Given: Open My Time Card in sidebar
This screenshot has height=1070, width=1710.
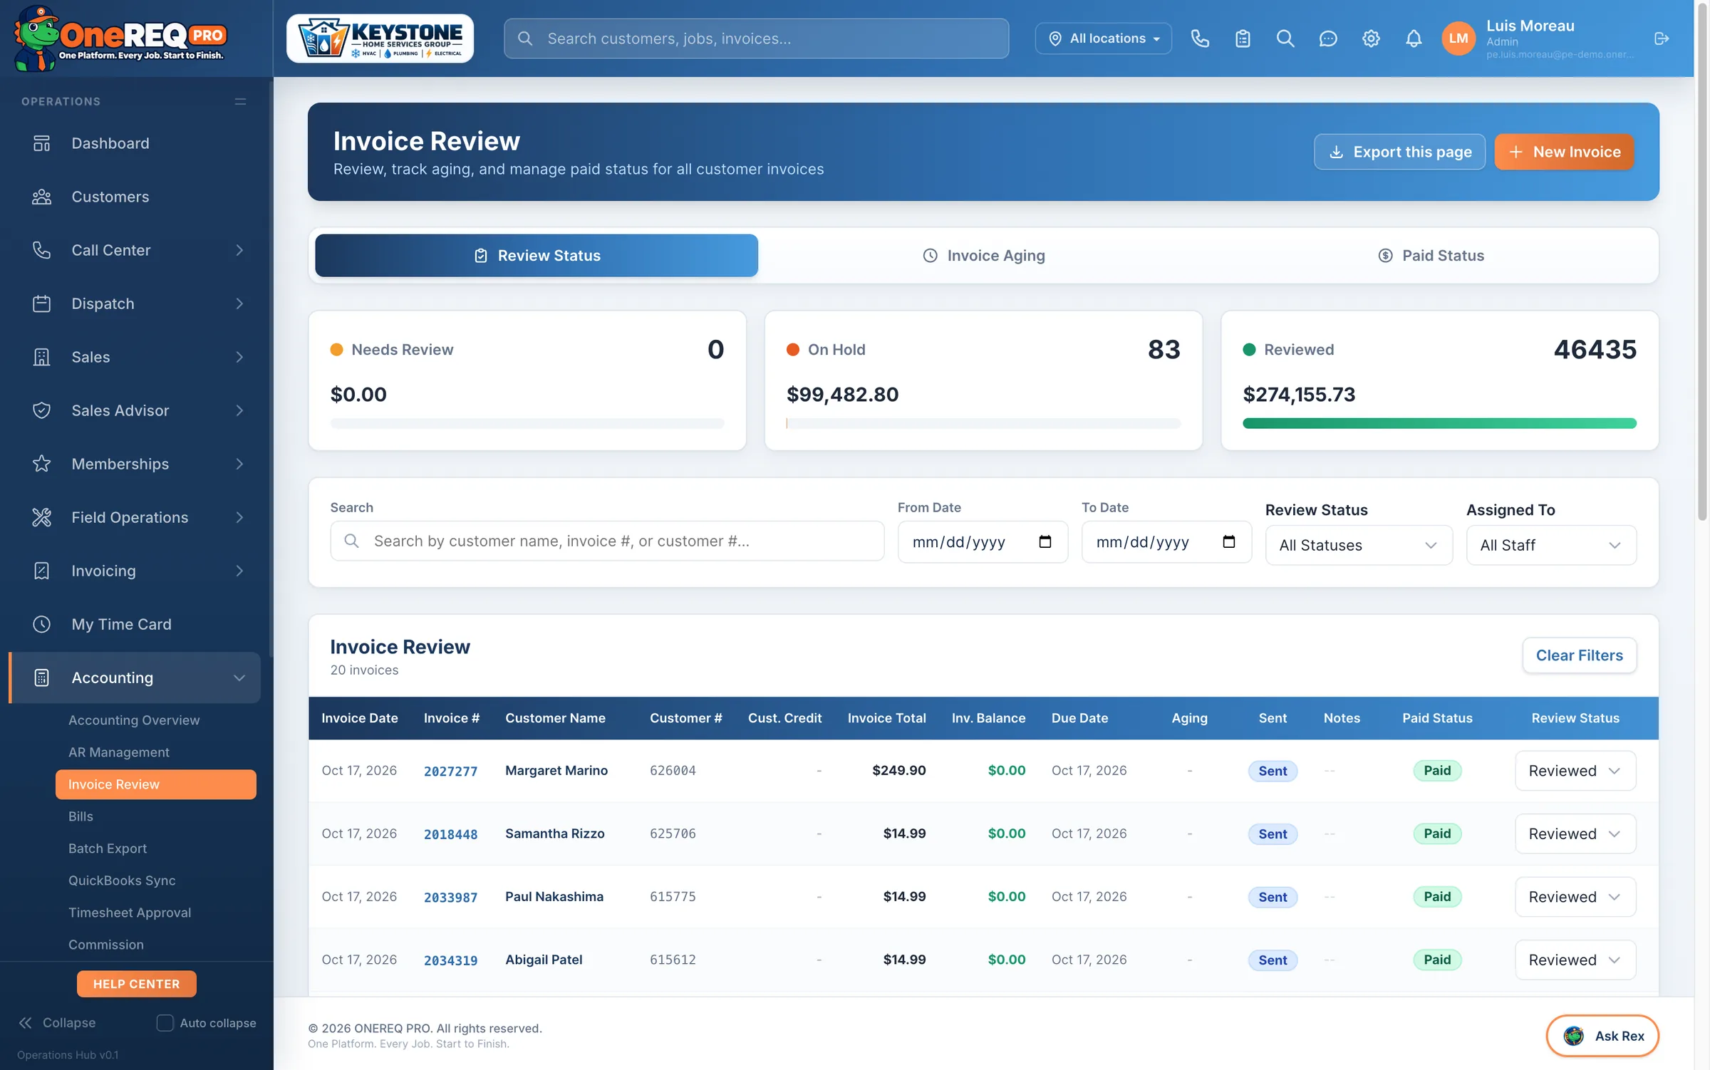Looking at the screenshot, I should (x=137, y=624).
